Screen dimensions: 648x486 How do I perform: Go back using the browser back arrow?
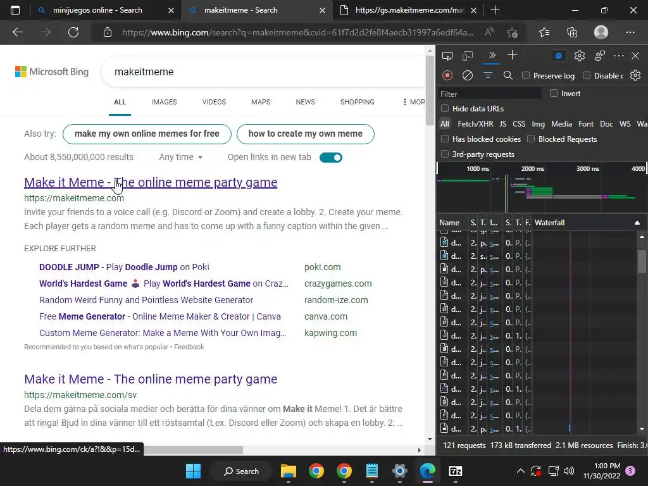click(17, 32)
